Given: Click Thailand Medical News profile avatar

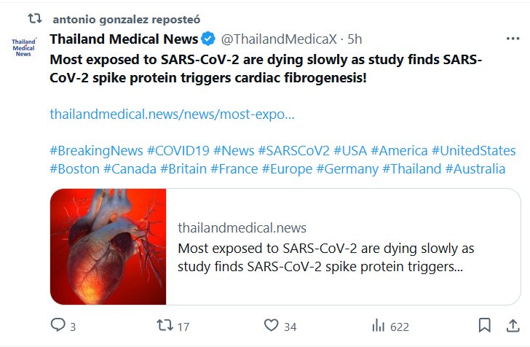Looking at the screenshot, I should (x=23, y=47).
